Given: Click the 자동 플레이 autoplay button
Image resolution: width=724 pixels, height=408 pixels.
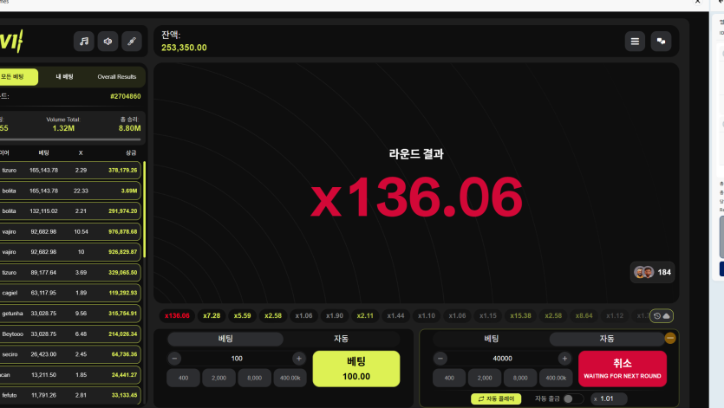Looking at the screenshot, I should (x=496, y=398).
